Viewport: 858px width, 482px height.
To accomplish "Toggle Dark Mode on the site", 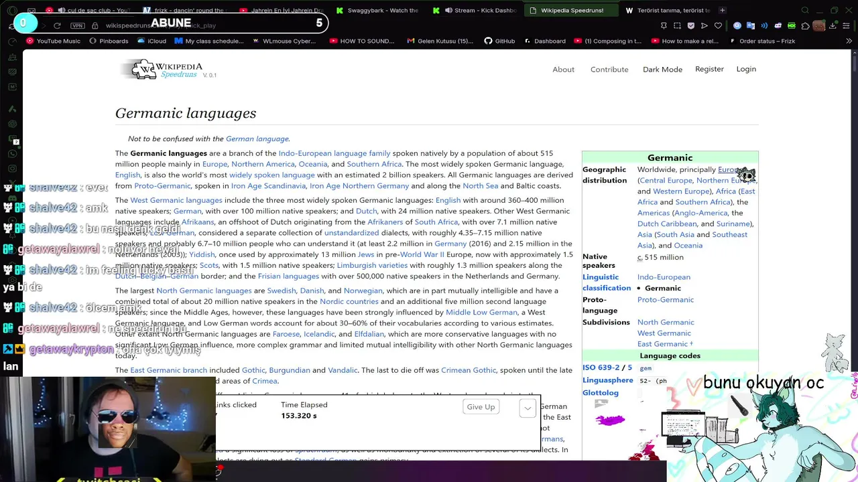I will point(662,69).
